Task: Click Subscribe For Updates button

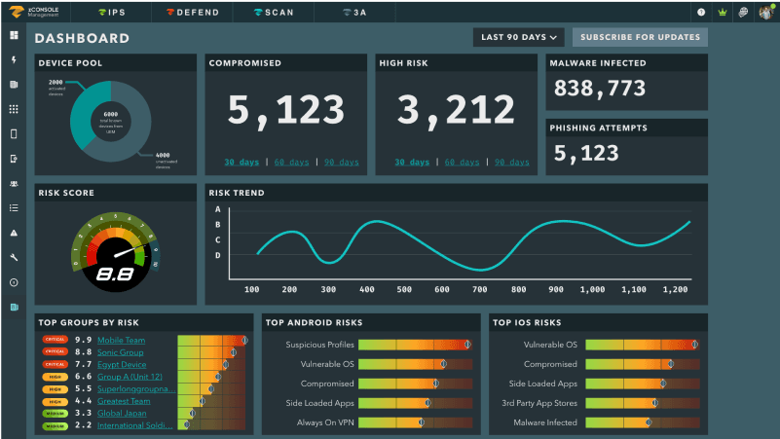Action: click(640, 38)
